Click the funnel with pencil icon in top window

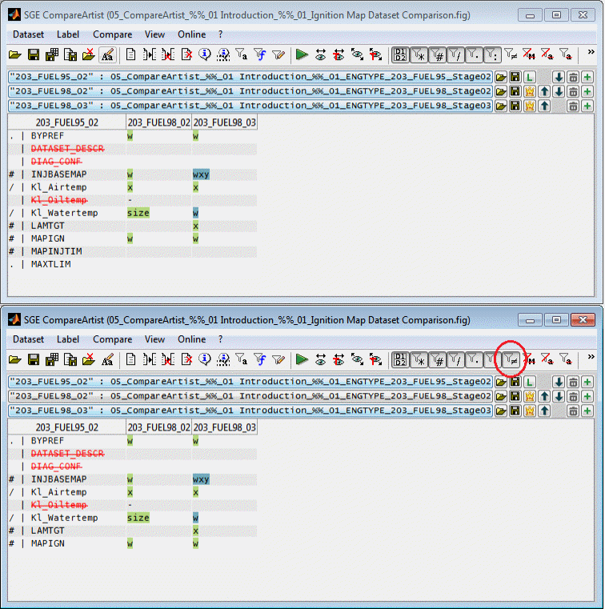[278, 54]
